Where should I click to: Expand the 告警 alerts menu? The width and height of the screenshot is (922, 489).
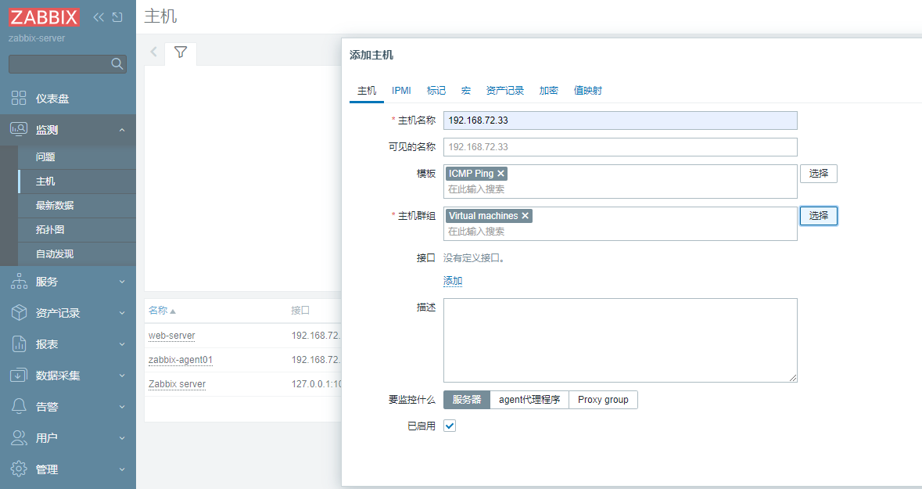coord(68,407)
